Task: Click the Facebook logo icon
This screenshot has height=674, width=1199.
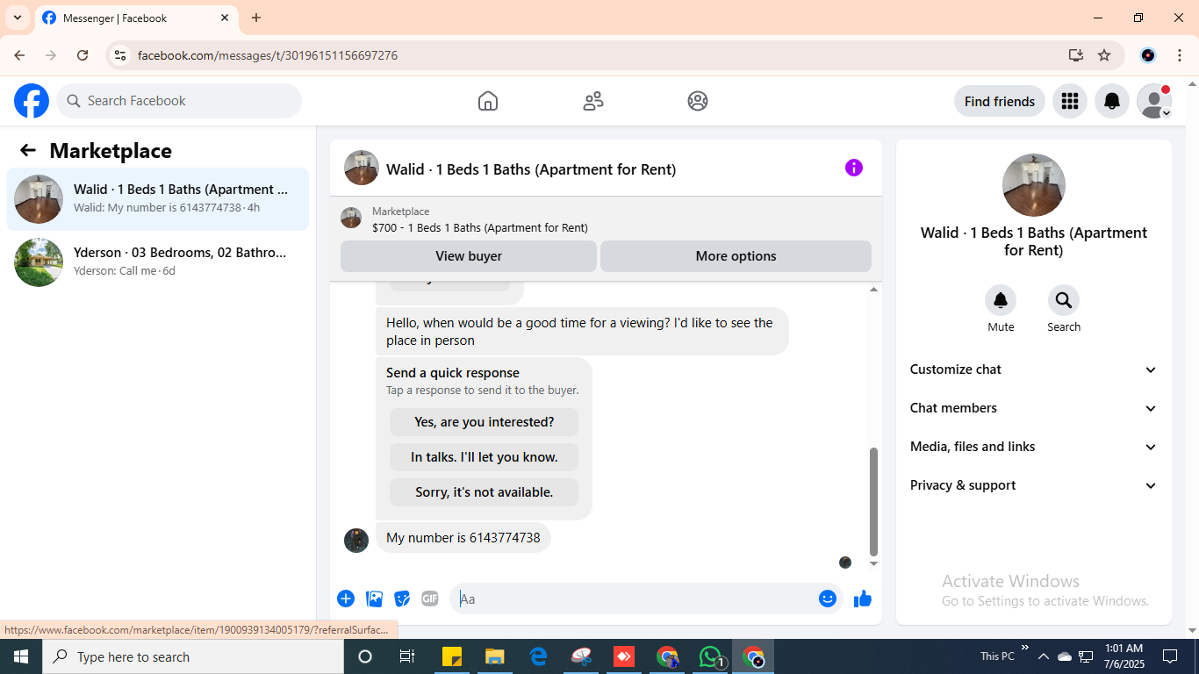Action: (x=32, y=101)
